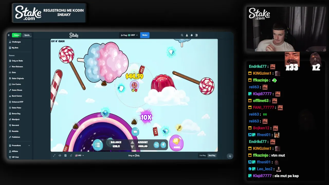Open the Challenges page
329x185 pixels.
tap(16, 42)
